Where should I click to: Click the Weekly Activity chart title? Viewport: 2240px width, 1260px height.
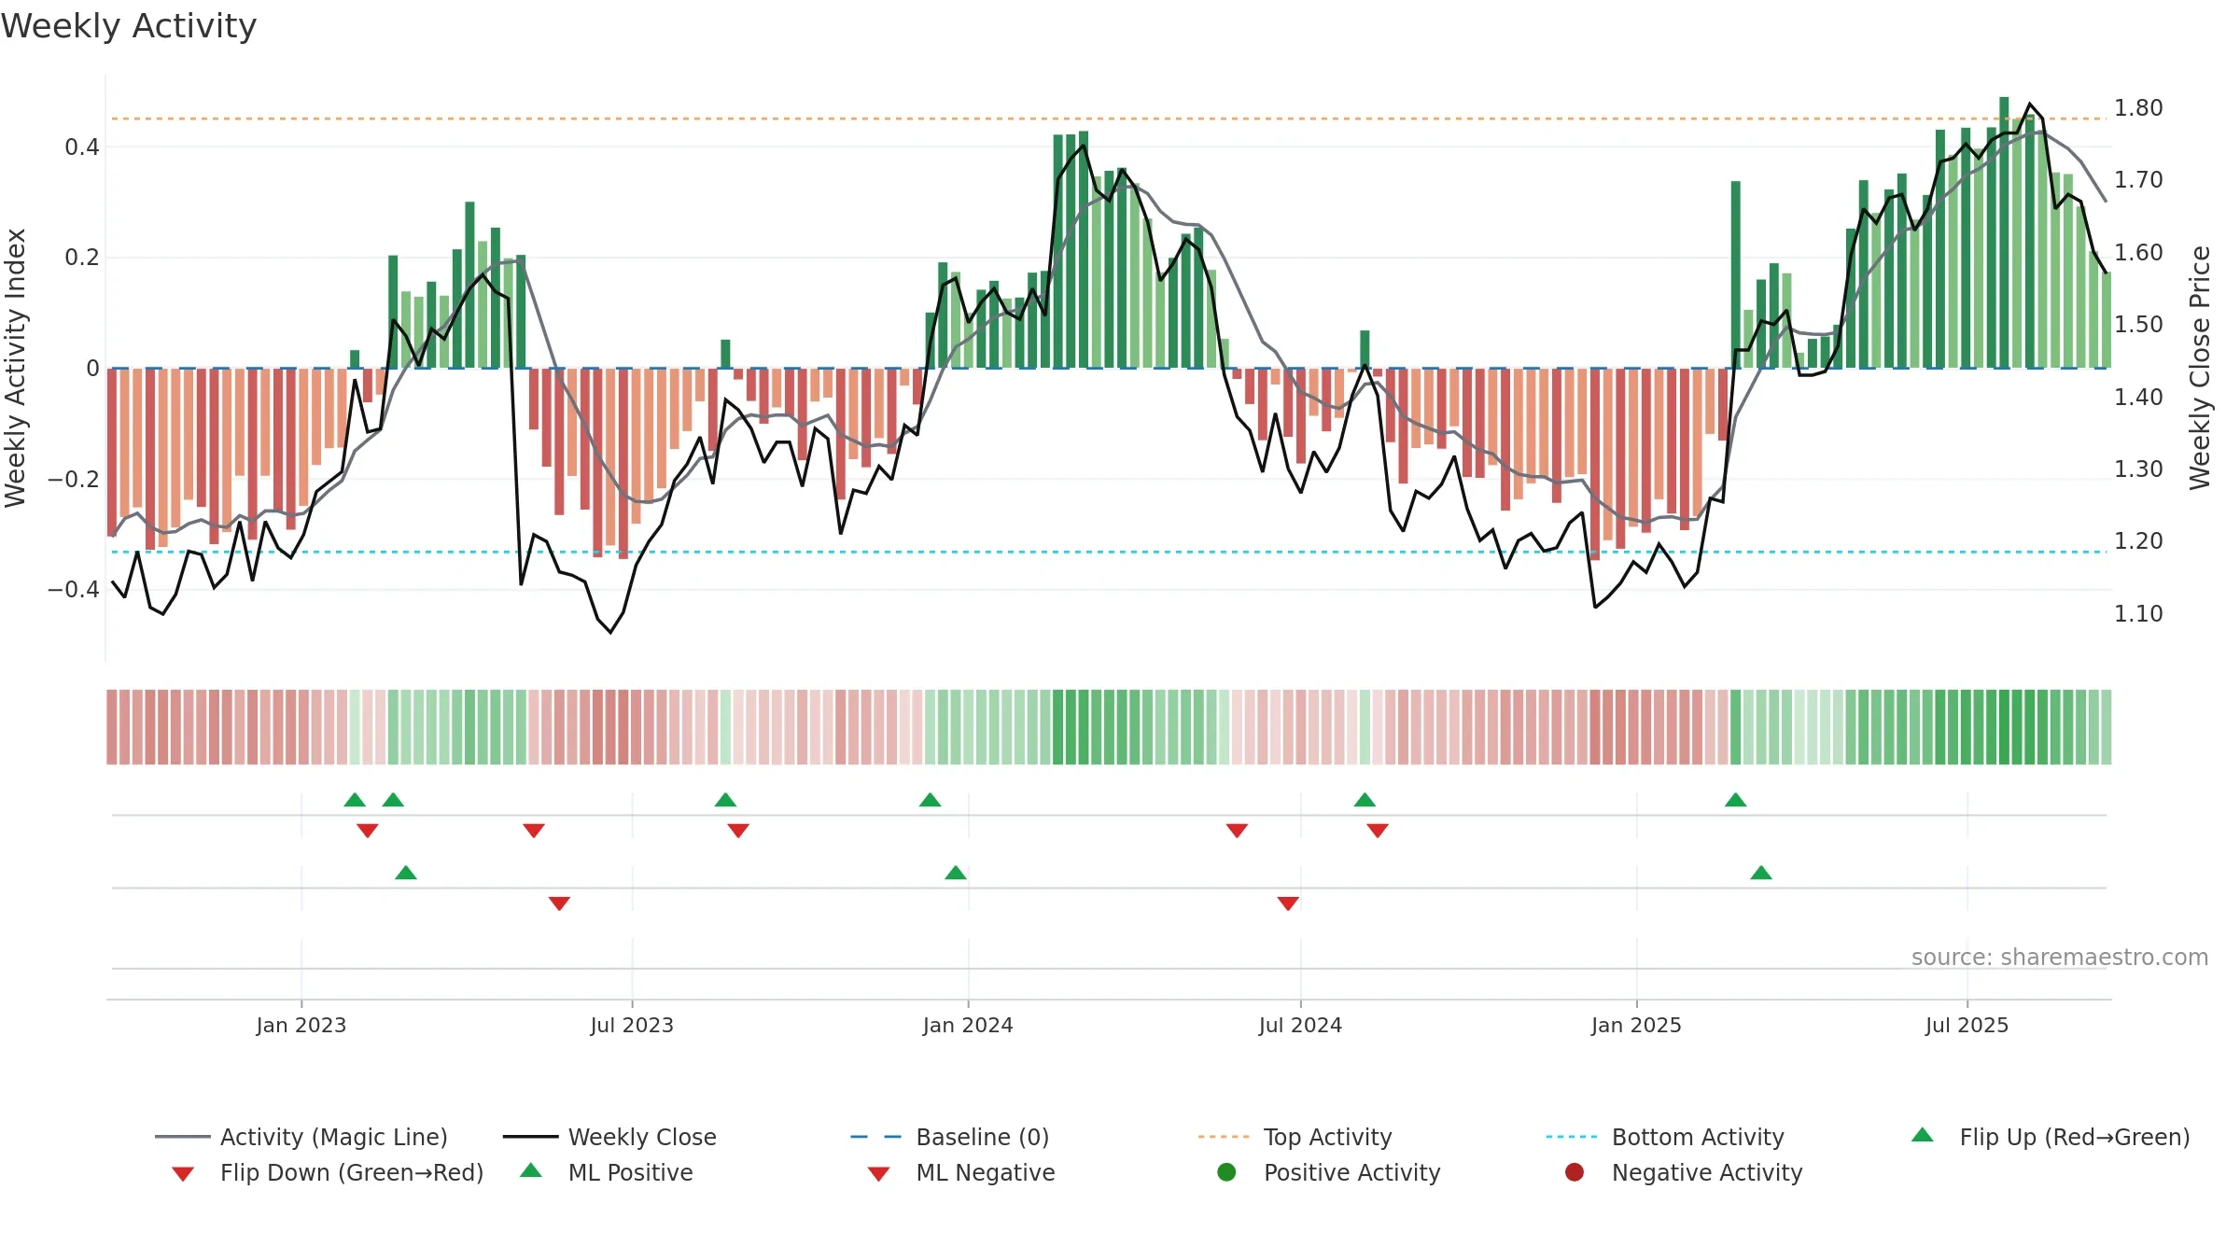pyautogui.click(x=129, y=26)
